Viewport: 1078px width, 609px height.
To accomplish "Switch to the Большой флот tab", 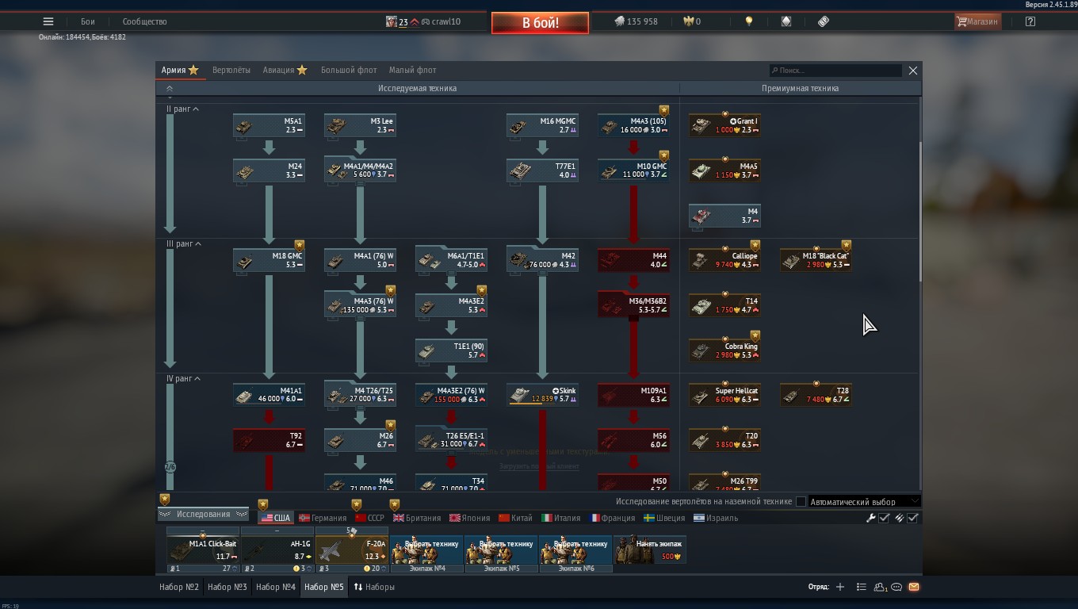I will [x=349, y=70].
